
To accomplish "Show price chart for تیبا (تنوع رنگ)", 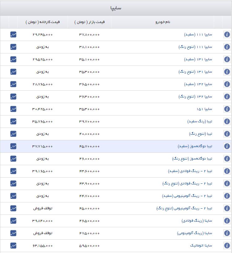I will pos(13,134).
